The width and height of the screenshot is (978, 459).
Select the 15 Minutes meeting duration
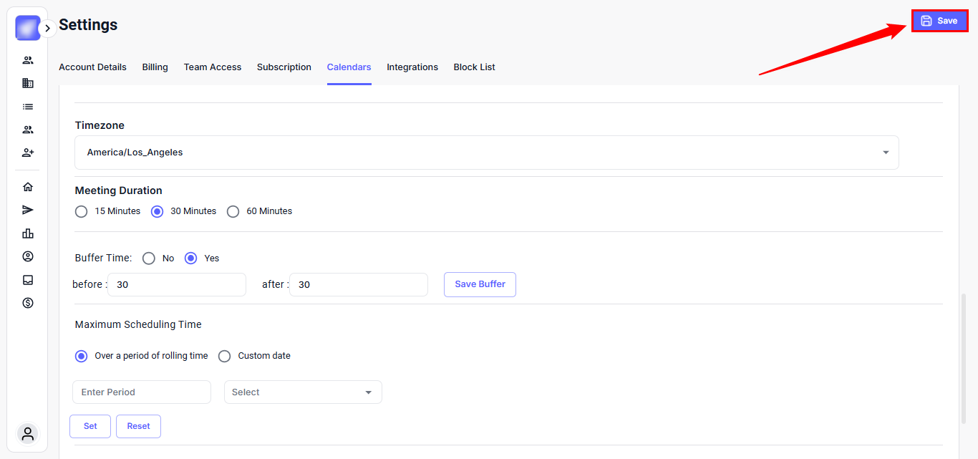[x=82, y=211]
